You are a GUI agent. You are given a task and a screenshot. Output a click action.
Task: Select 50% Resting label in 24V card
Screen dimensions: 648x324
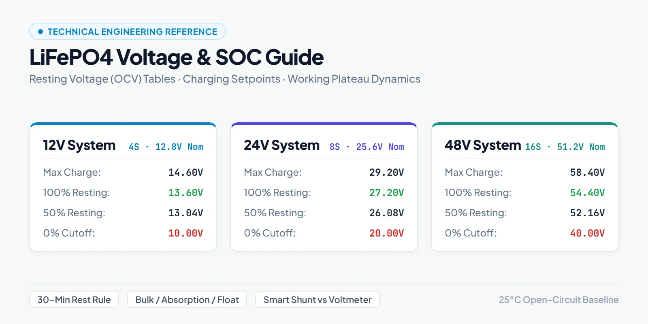coord(275,213)
